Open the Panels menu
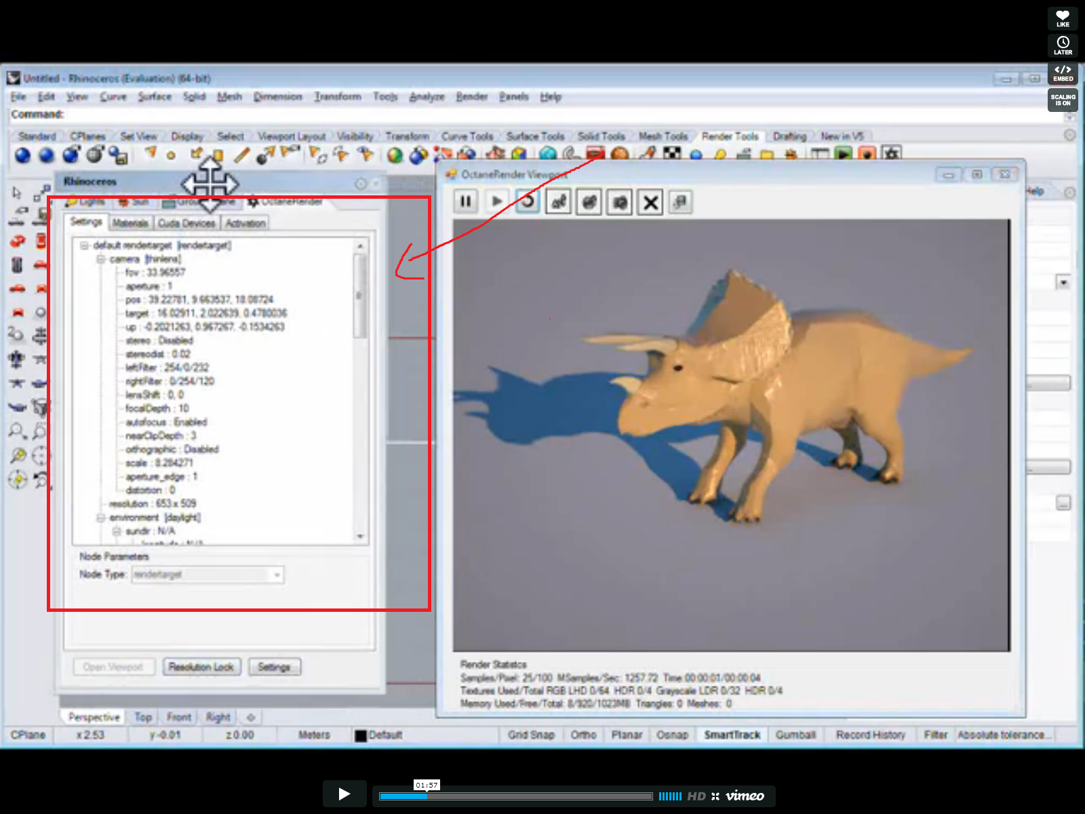 coord(513,97)
